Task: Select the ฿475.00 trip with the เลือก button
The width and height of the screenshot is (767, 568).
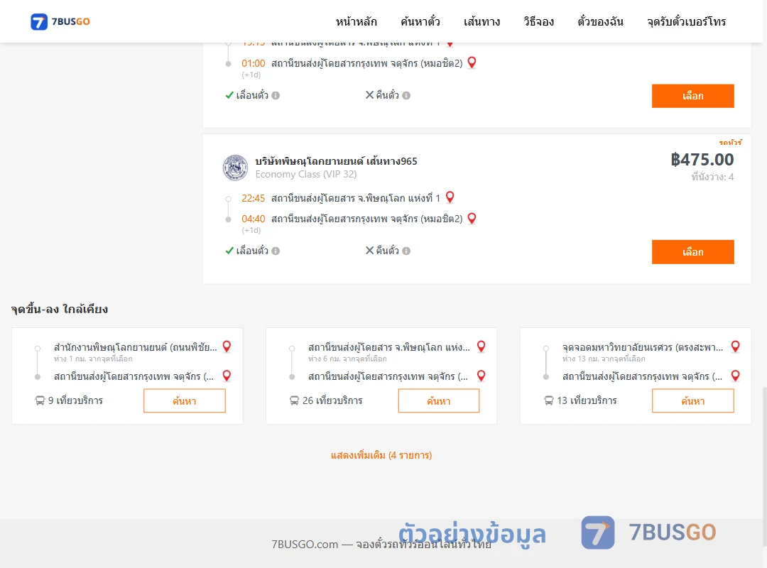Action: (x=692, y=252)
